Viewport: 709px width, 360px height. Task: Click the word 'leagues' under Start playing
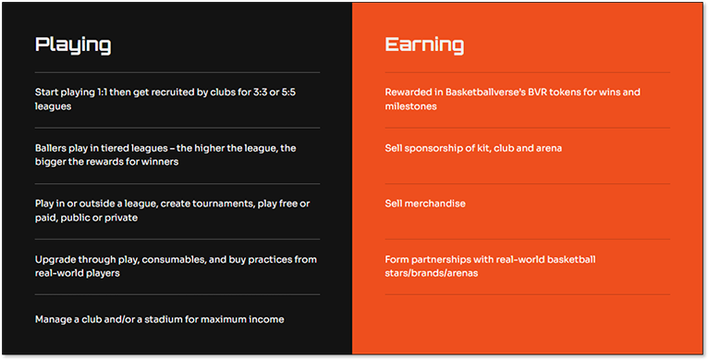pyautogui.click(x=53, y=106)
